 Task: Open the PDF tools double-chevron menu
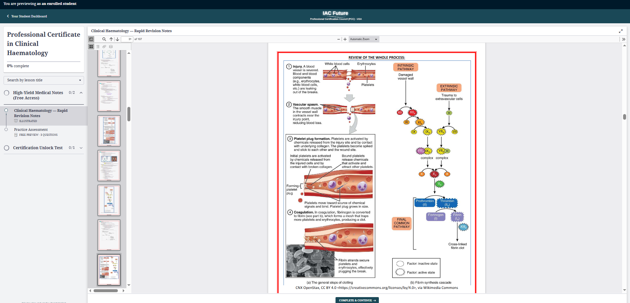click(623, 39)
